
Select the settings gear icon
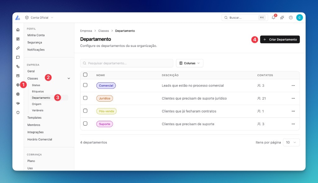(x=18, y=85)
